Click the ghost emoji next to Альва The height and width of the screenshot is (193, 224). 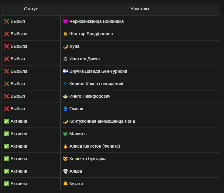click(65, 171)
